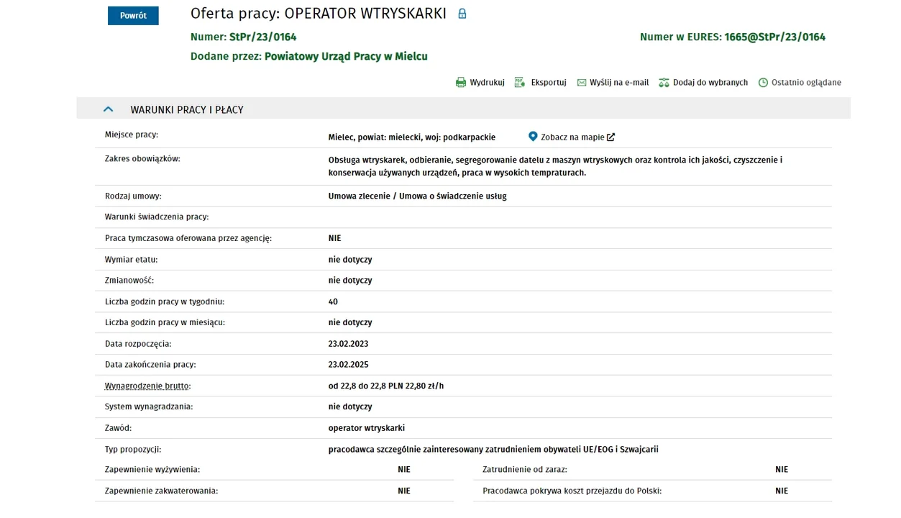Click the Zawód label
Screen dimensions: 901x518
coord(118,427)
